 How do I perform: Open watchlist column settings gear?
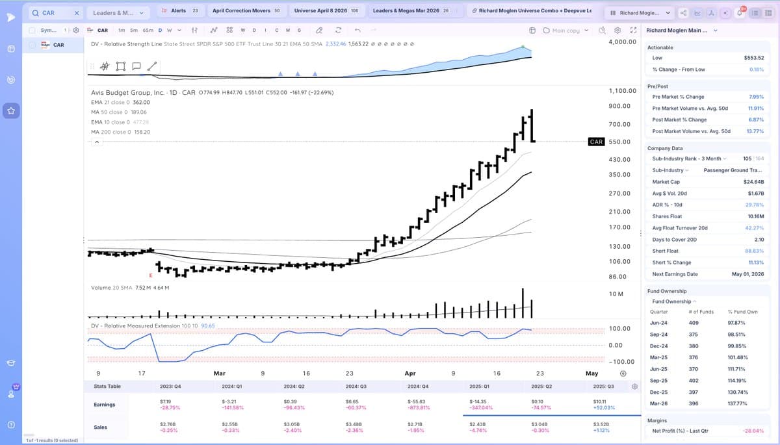coord(75,30)
